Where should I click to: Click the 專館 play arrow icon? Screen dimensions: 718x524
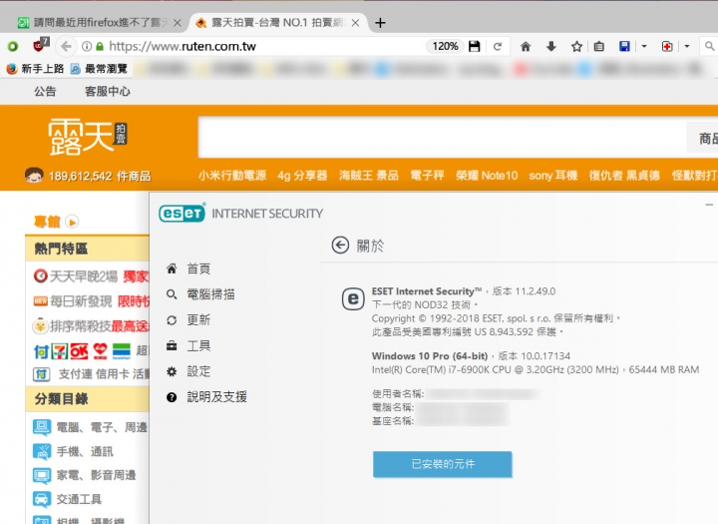click(x=72, y=222)
